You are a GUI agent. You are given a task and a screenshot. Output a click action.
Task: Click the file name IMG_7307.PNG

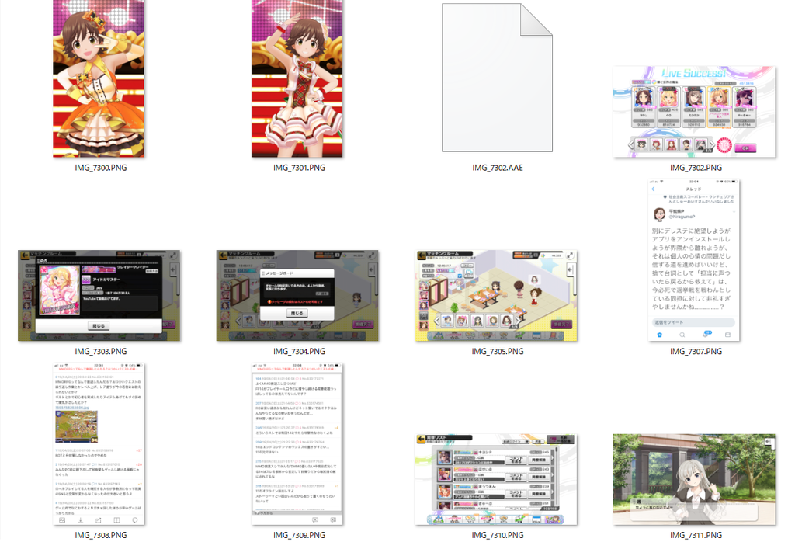[696, 351]
